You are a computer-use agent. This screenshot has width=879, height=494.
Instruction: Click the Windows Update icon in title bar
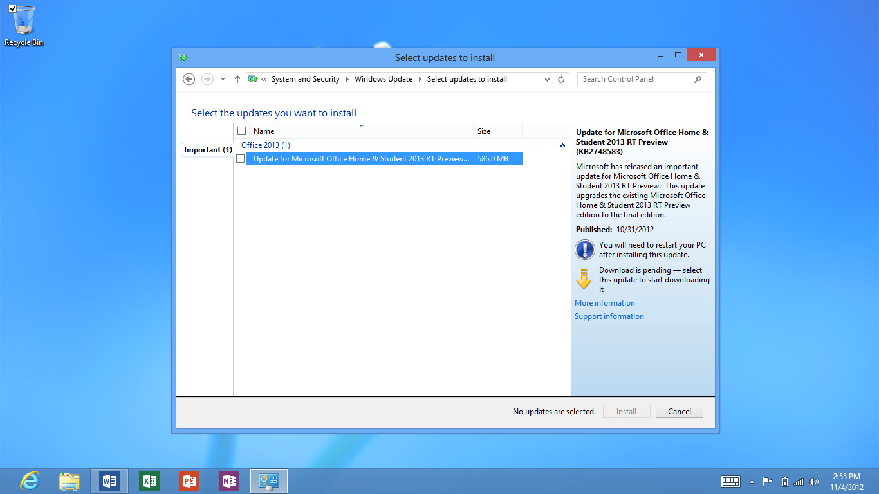coord(183,57)
